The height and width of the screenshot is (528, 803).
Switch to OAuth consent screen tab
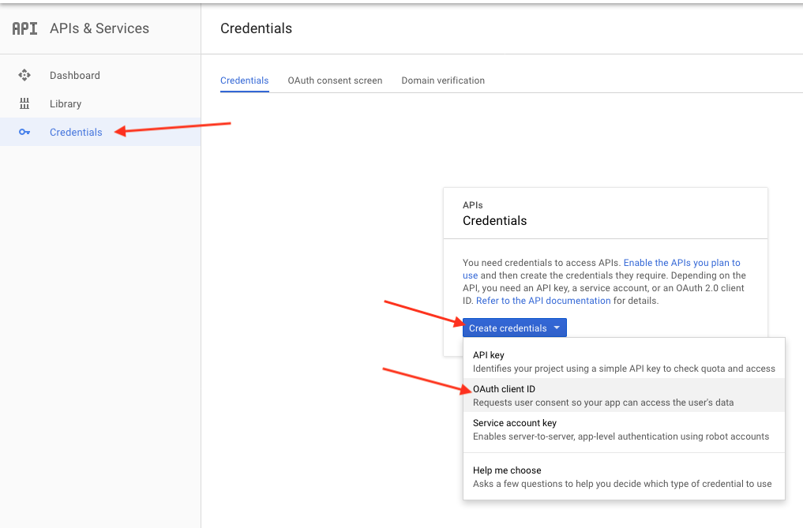[x=335, y=81]
